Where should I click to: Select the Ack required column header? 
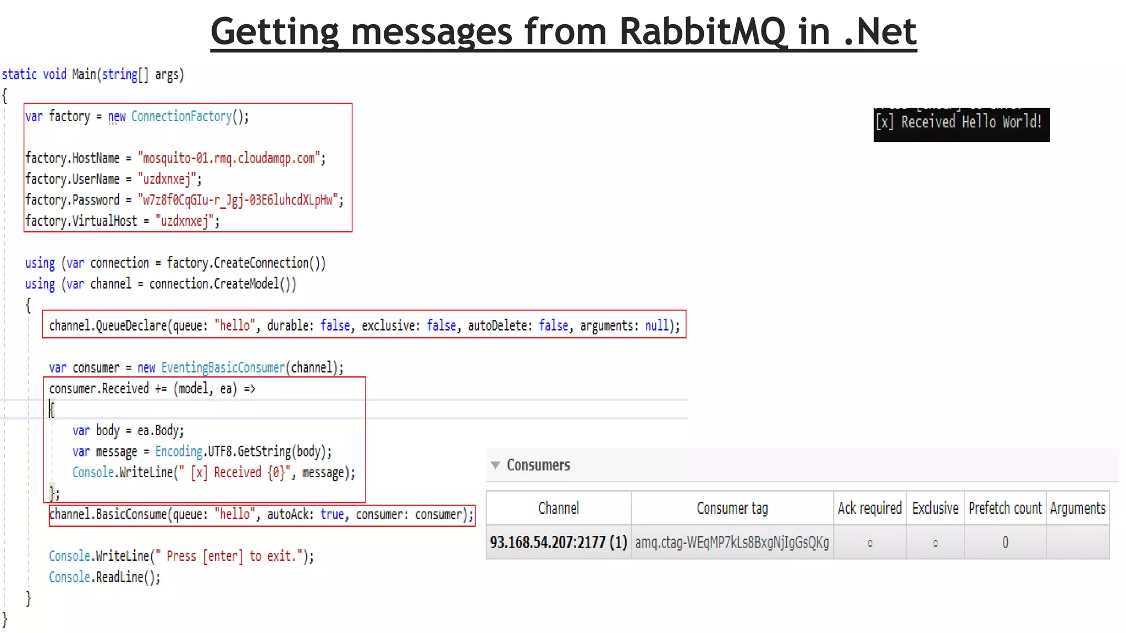[870, 508]
